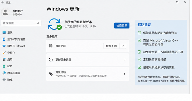Click the 上次检查时间: 今天, 9:30 text
192x101 pixels.
click(80, 27)
